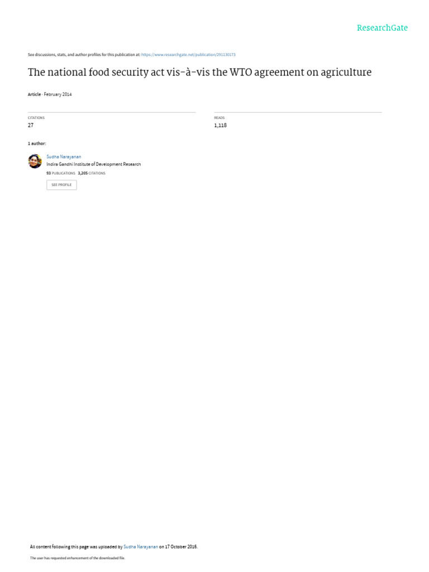
Task: Click the CITATIONS heading label
Action: coord(36,118)
